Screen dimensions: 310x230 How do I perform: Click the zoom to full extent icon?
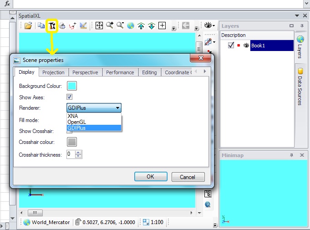[x=99, y=26]
